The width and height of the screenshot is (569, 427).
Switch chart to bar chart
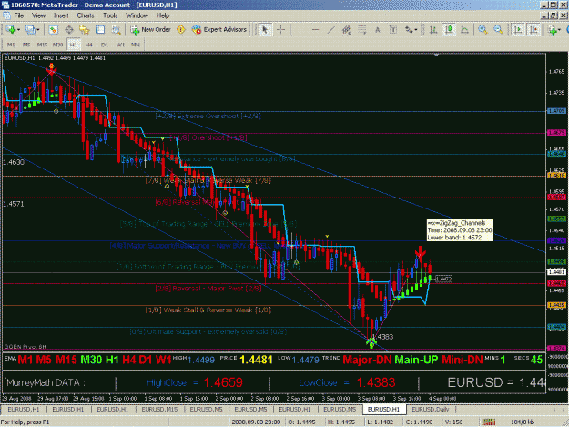coord(433,30)
